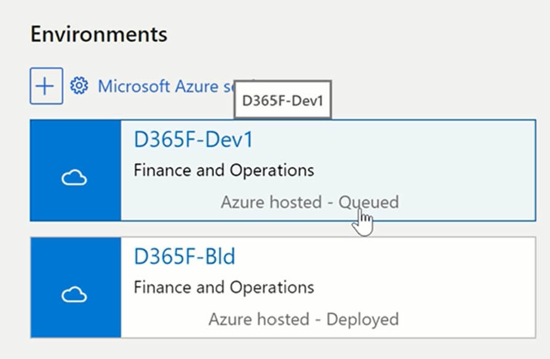This screenshot has width=550, height=359.
Task: Click "Azure hosted" text in the D365F-Dev1 card
Action: (x=271, y=202)
